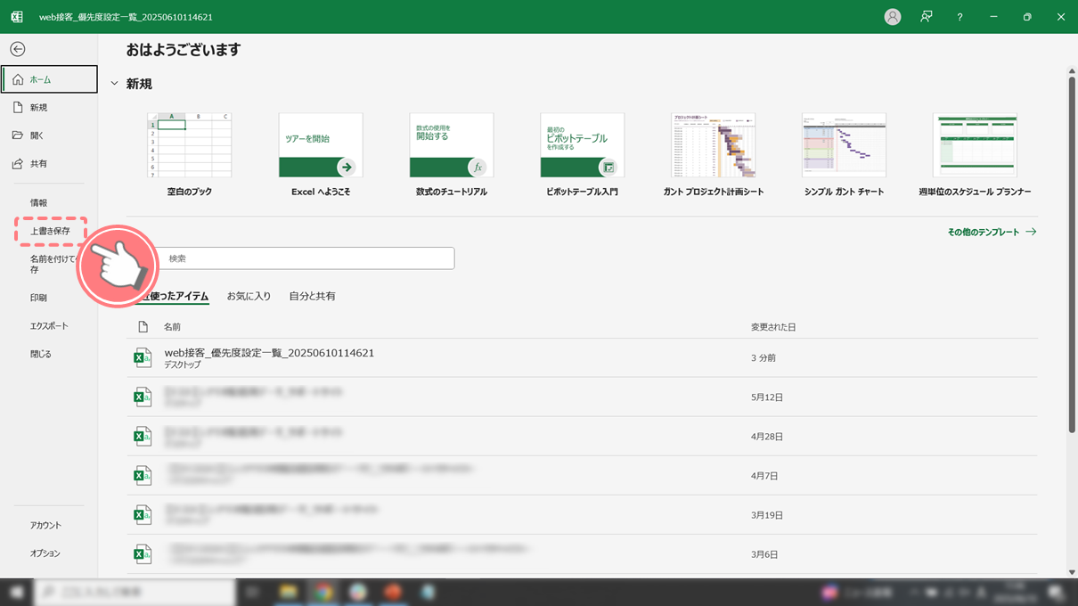Create a 空白のブック workbook
This screenshot has width=1078, height=606.
[190, 155]
